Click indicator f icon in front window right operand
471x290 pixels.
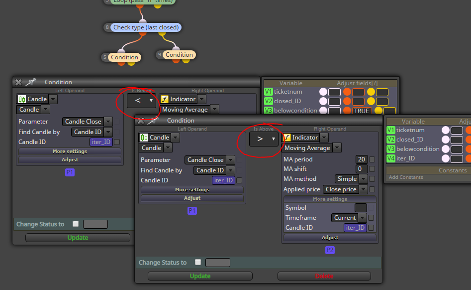[x=287, y=138]
